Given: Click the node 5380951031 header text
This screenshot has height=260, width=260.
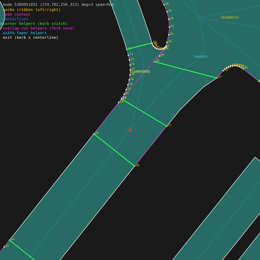Looking at the screenshot, I should click(x=58, y=5).
